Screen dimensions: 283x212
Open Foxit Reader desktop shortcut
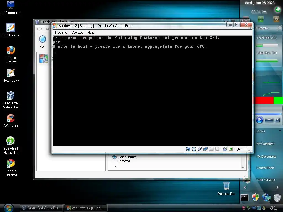11,30
